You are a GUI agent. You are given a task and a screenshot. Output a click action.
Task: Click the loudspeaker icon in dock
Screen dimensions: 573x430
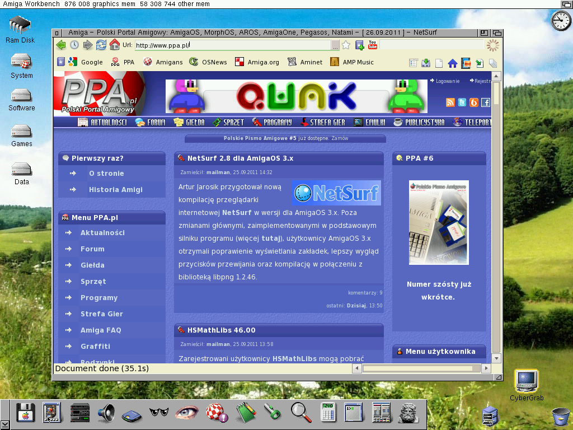click(106, 413)
